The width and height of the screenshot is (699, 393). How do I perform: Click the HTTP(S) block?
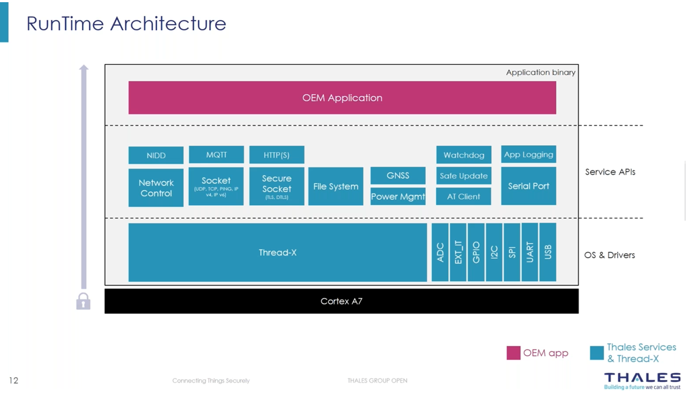[277, 155]
